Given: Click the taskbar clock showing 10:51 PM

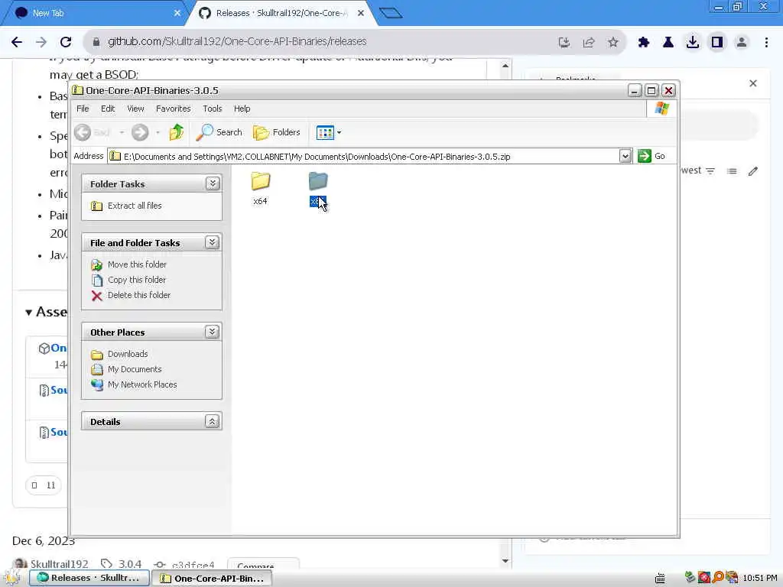Looking at the screenshot, I should [x=759, y=578].
